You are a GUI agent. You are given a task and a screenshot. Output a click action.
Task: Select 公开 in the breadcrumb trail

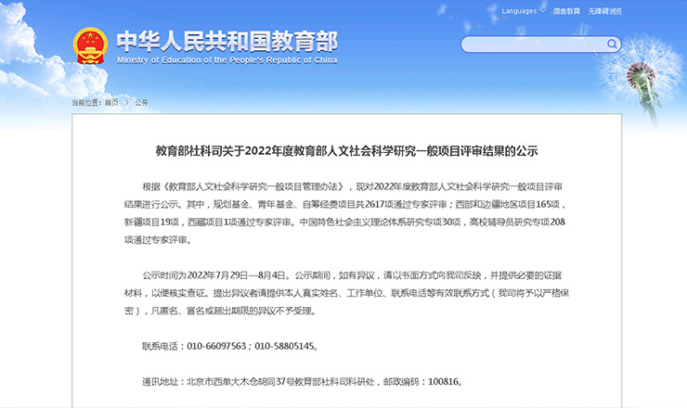(141, 102)
